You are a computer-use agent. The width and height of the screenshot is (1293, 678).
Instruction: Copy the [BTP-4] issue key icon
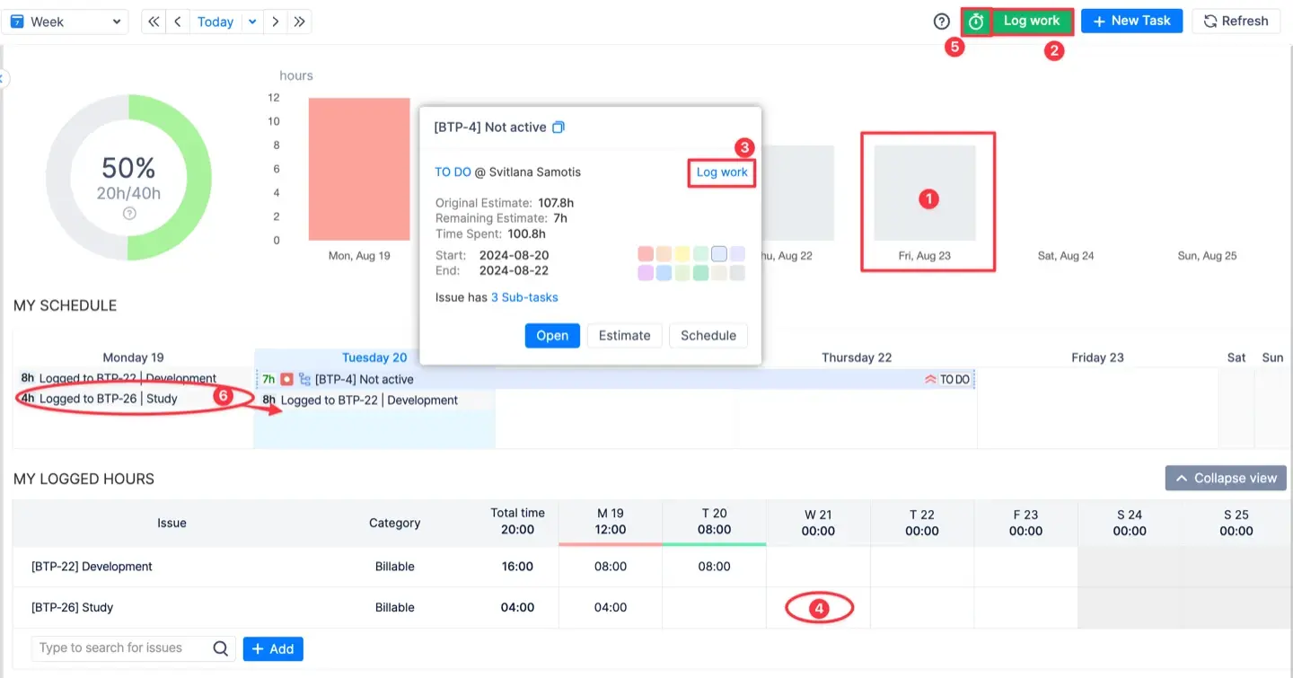coord(559,127)
